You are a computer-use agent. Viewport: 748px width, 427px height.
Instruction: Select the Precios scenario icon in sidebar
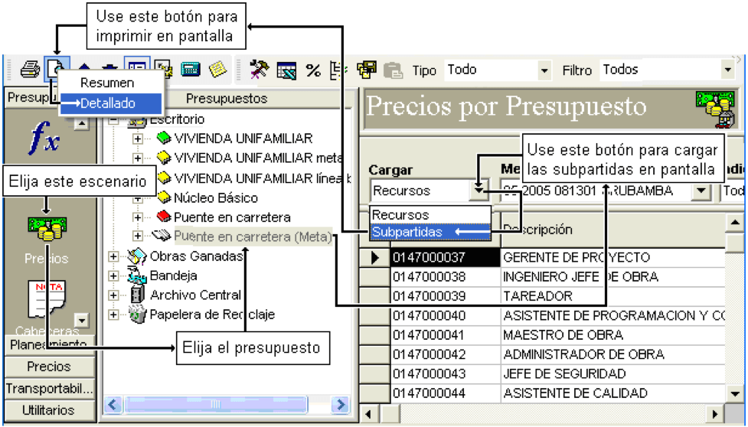pyautogui.click(x=47, y=229)
